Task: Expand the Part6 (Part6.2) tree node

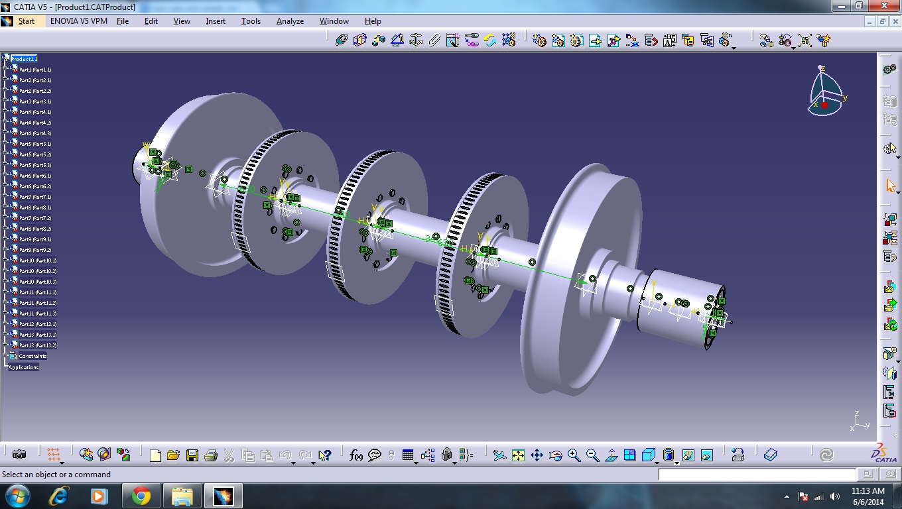Action: pyautogui.click(x=5, y=186)
